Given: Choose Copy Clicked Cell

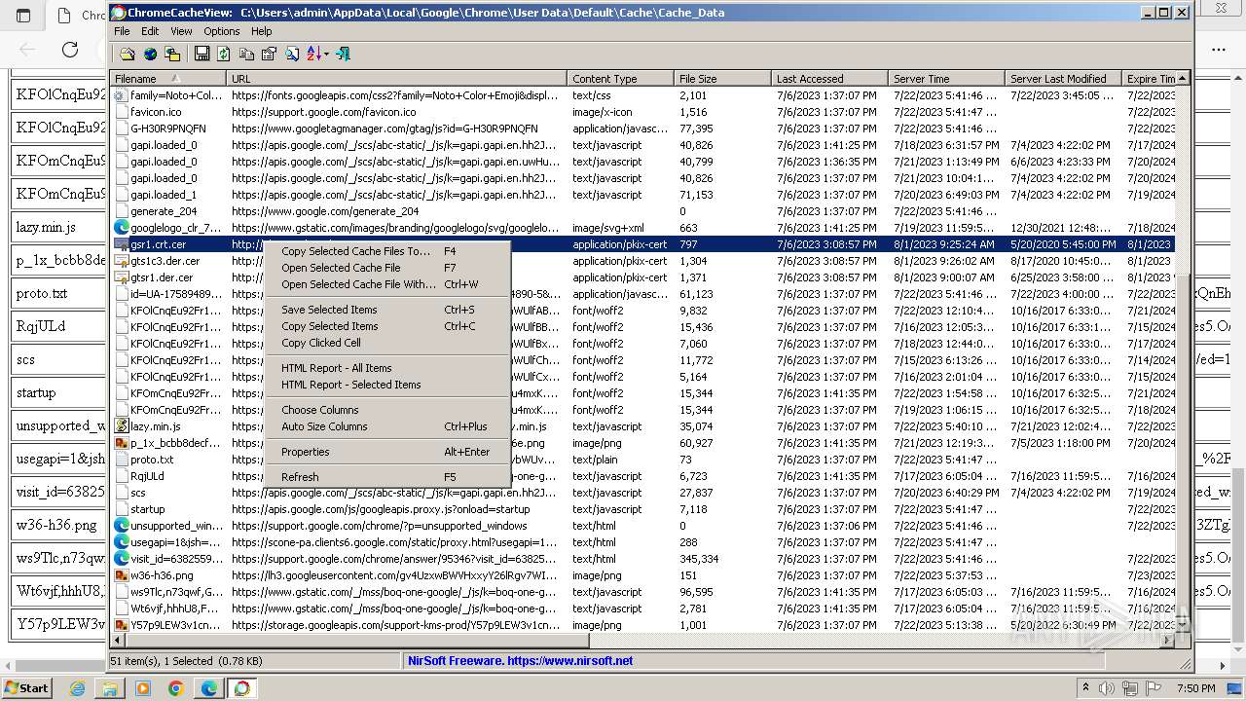Looking at the screenshot, I should [x=387, y=343].
